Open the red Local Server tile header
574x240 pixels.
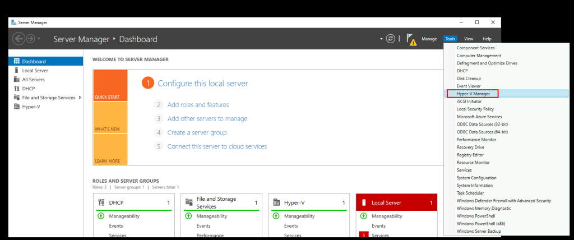click(396, 202)
